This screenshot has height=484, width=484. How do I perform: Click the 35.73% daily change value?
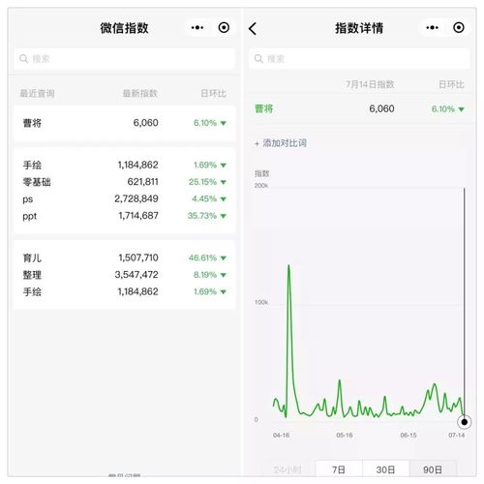tap(202, 216)
